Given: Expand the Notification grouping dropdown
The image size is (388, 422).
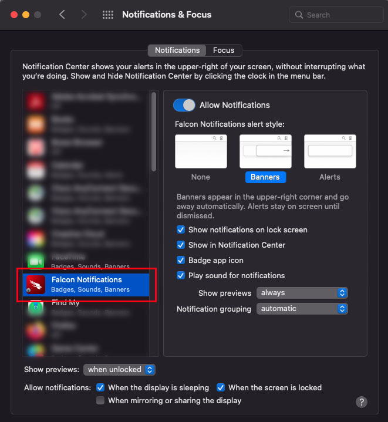Looking at the screenshot, I should click(302, 309).
